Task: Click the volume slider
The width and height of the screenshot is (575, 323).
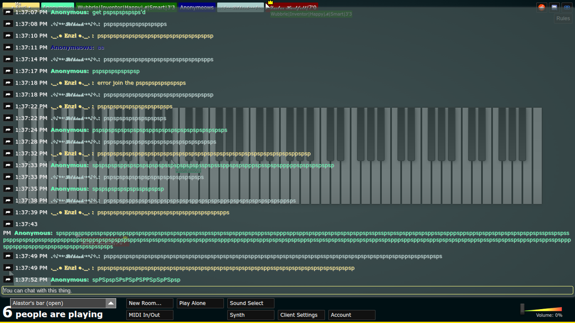Action: [x=541, y=309]
